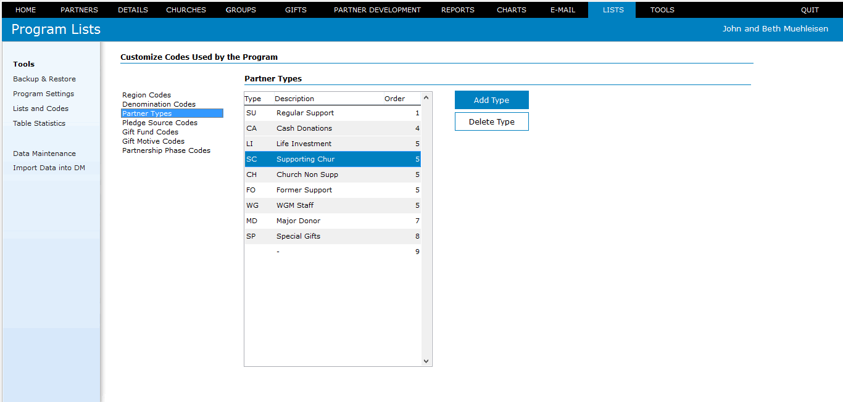
Task: Click QUIT in the top bar
Action: click(810, 10)
